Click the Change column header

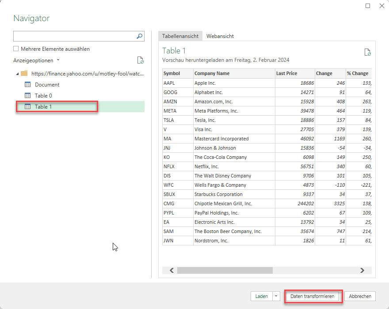tap(331, 73)
